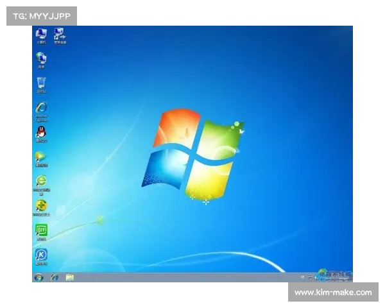Select the 360 Secure Browser green icon

click(41, 185)
